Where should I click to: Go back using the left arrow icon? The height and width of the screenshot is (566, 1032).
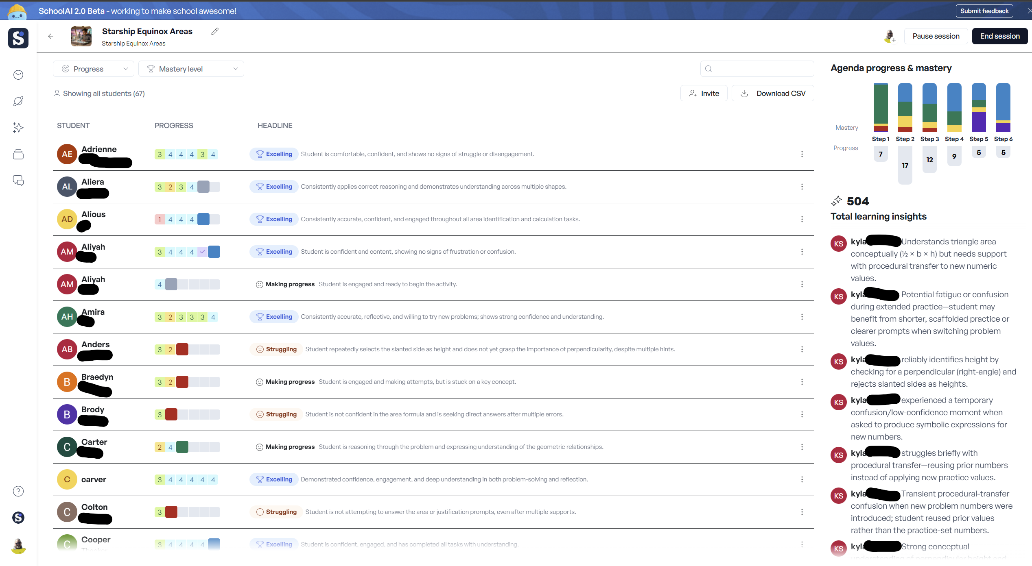(51, 36)
